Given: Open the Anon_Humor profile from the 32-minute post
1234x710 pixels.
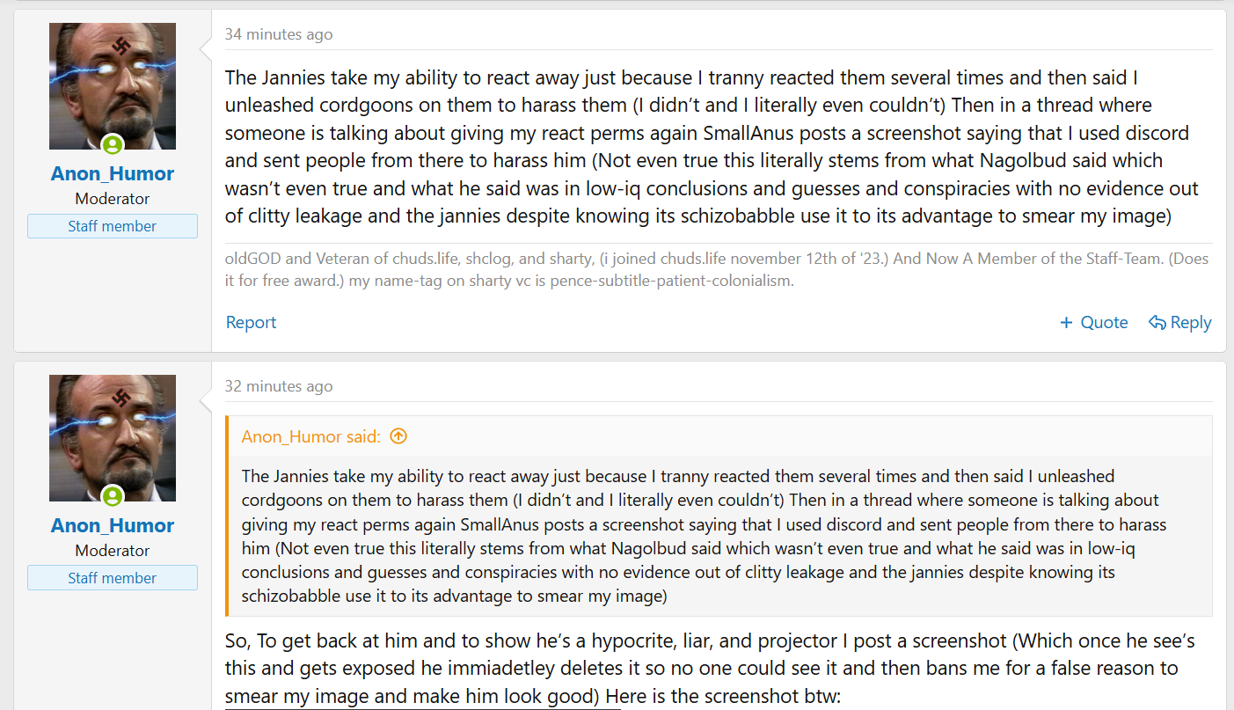Looking at the screenshot, I should point(113,525).
